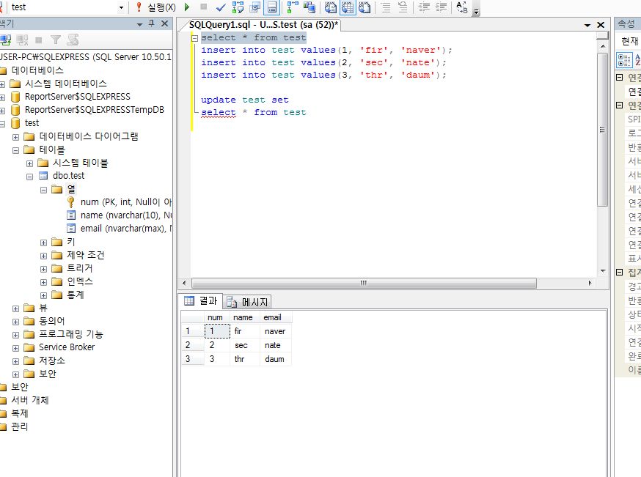The image size is (641, 477).
Task: Display the estimated execution plan icon
Action: click(x=238, y=7)
